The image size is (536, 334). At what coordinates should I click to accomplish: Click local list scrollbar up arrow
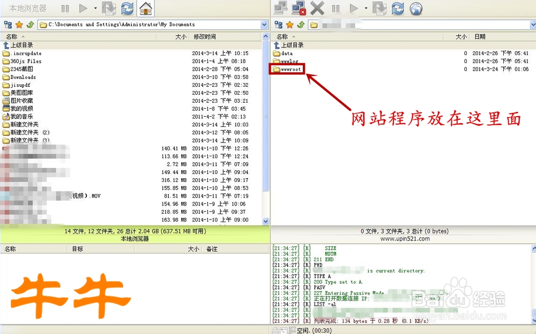tap(266, 36)
